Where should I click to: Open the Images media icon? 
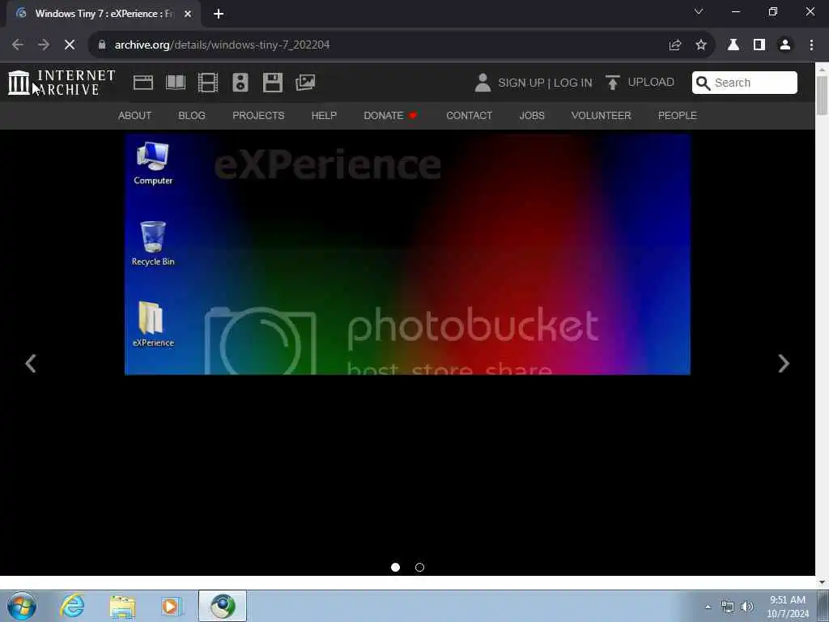pos(305,83)
